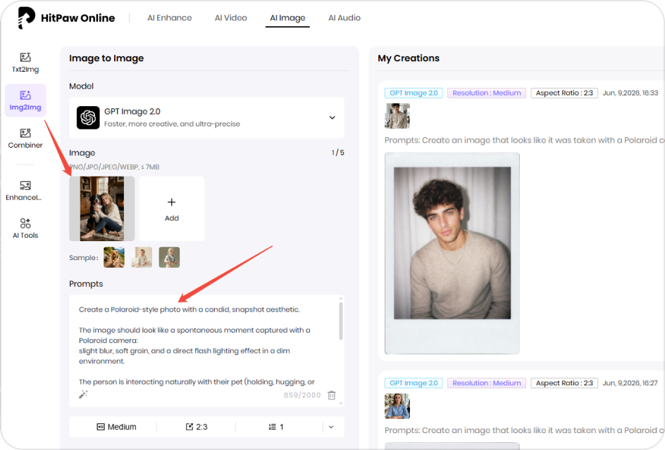Click the GPT Image 2.0 tag dated 16:33
This screenshot has height=450, width=665.
[x=414, y=93]
